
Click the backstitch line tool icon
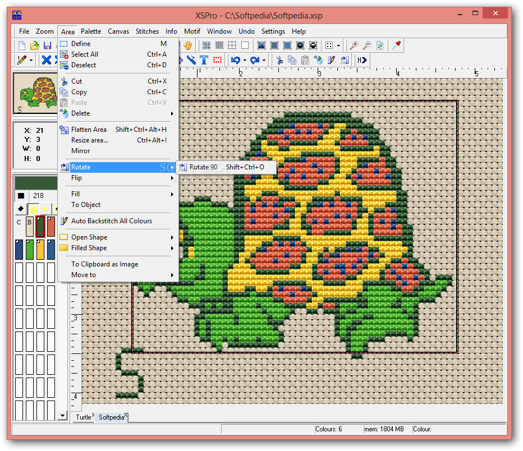coord(191,60)
